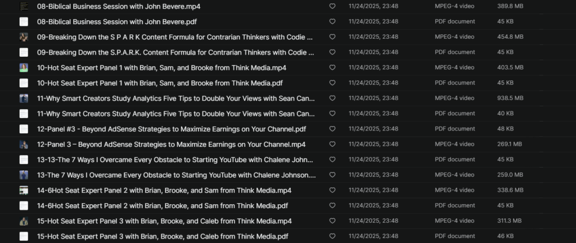Click the 269.1 MB size value
Screen dimensions: 576x243
point(510,144)
